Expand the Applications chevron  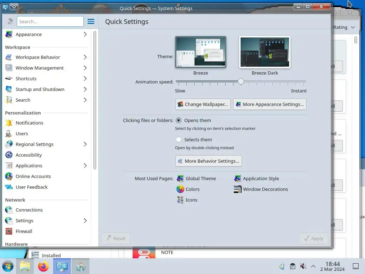[85, 166]
